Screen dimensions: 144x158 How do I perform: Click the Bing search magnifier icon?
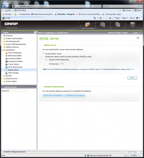point(139,6)
